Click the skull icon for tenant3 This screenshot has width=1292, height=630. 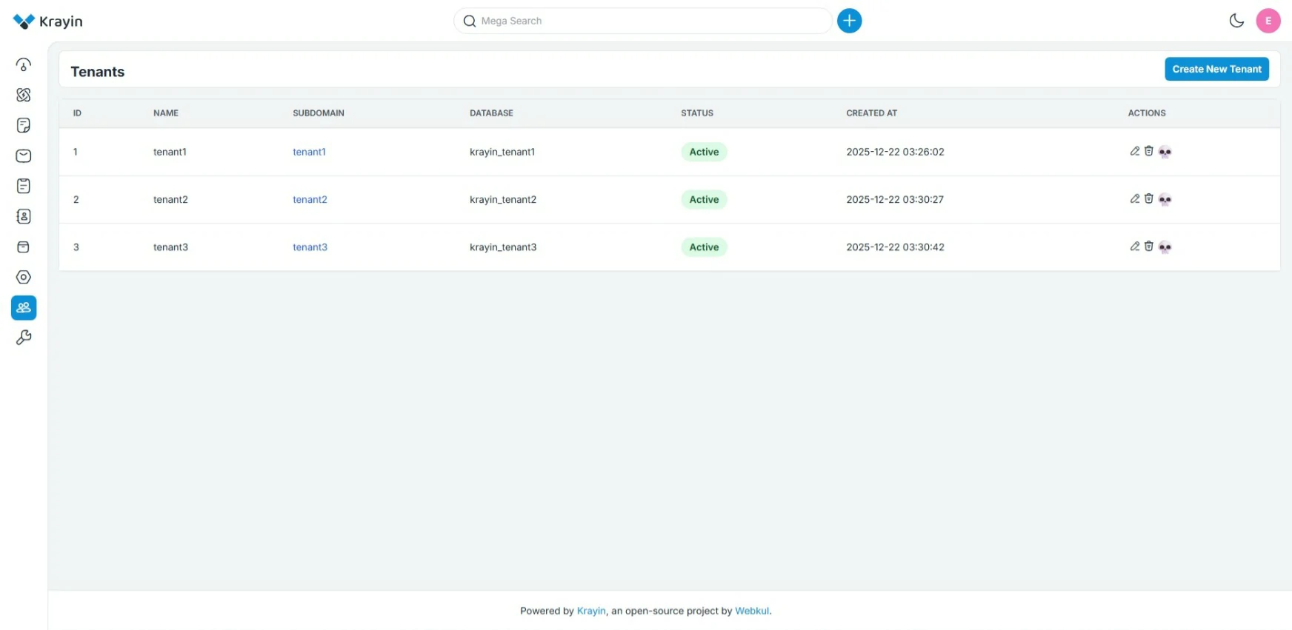coord(1165,247)
